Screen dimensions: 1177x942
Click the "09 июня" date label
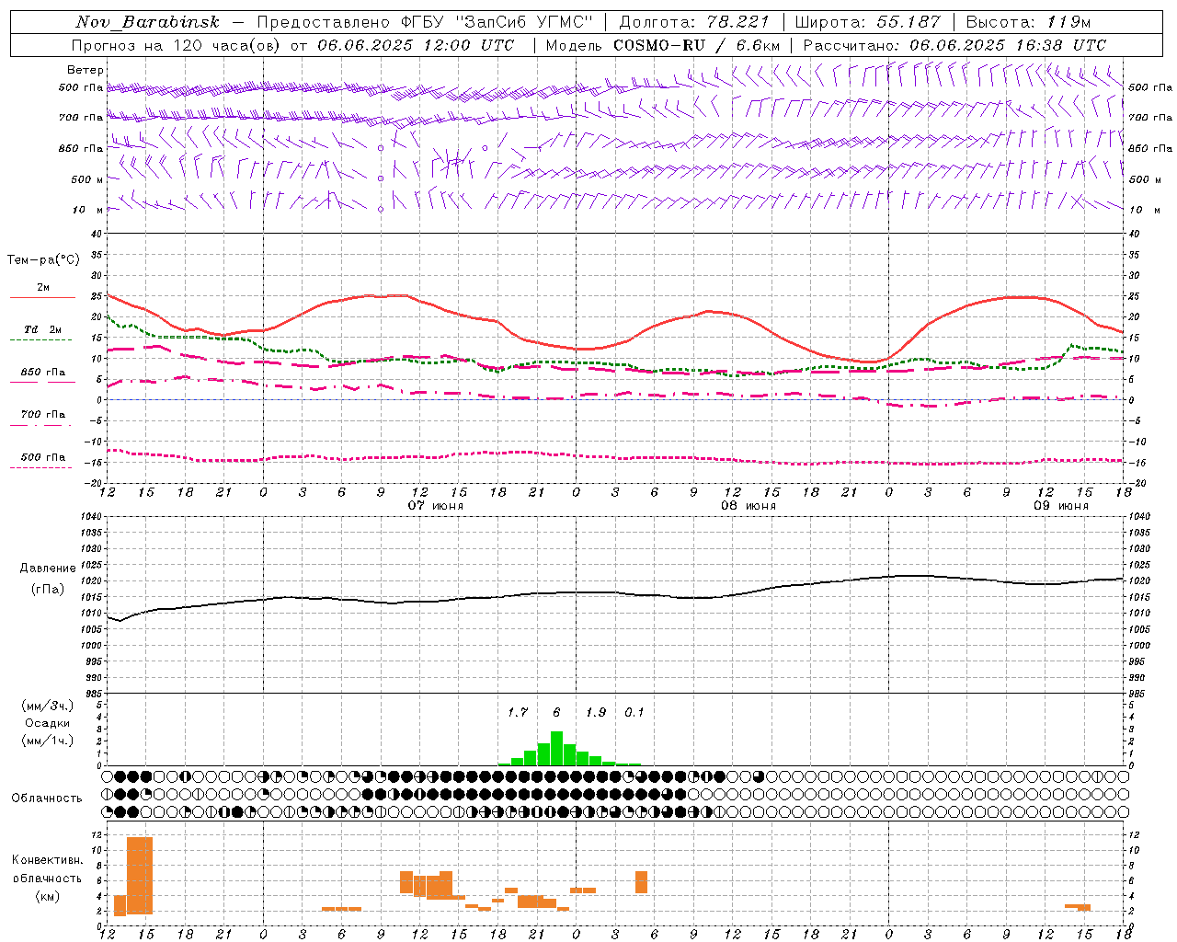coord(1061,506)
